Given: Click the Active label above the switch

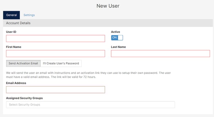Looking at the screenshot, I should (x=115, y=32).
